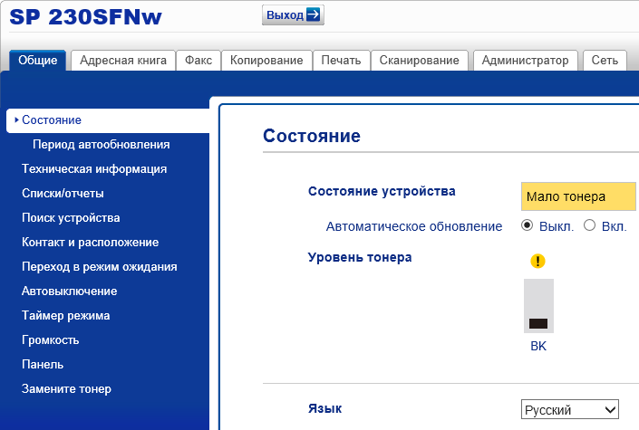Click the yellow toner warning icon

click(537, 261)
